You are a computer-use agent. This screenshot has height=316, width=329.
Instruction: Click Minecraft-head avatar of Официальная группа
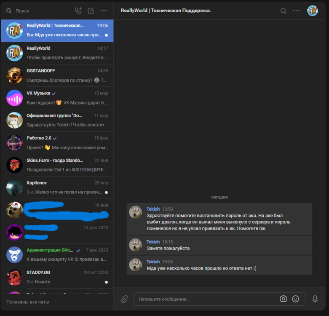tap(14, 120)
